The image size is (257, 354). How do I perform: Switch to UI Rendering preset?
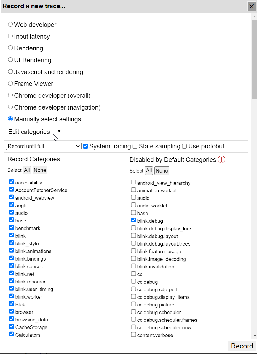10,59
